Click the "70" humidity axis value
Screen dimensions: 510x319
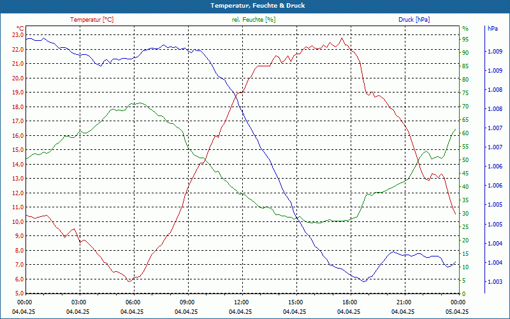(465, 107)
